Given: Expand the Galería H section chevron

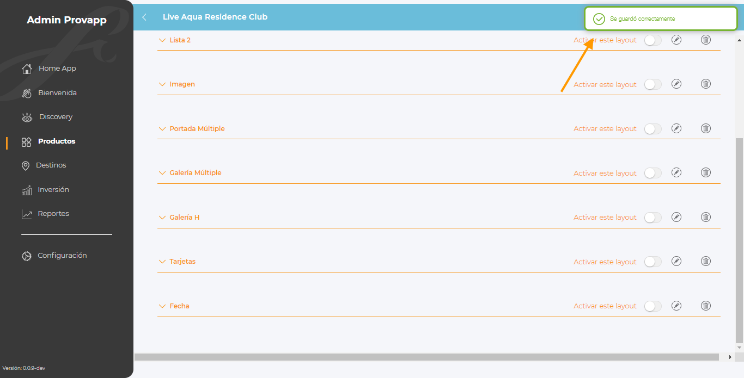Looking at the screenshot, I should click(162, 218).
